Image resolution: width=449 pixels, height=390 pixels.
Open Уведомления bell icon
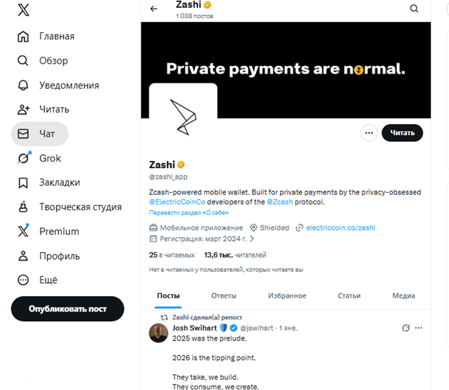(x=23, y=85)
